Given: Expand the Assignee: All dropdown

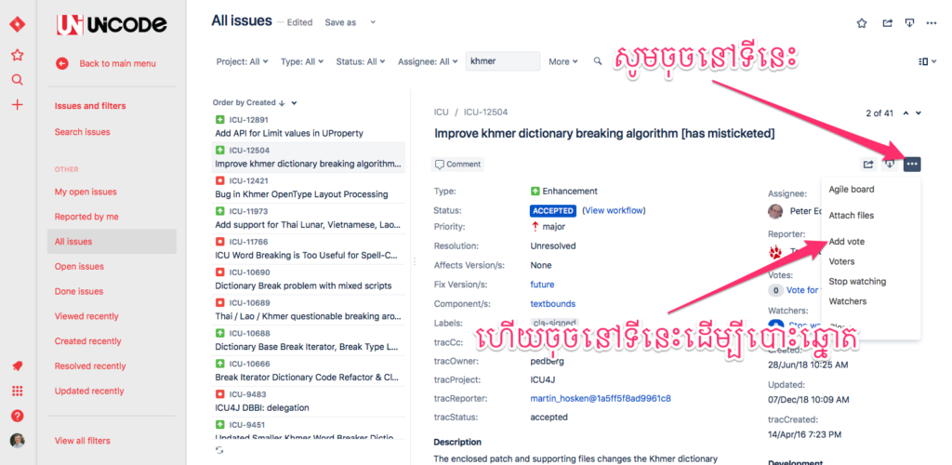Looking at the screenshot, I should click(428, 61).
